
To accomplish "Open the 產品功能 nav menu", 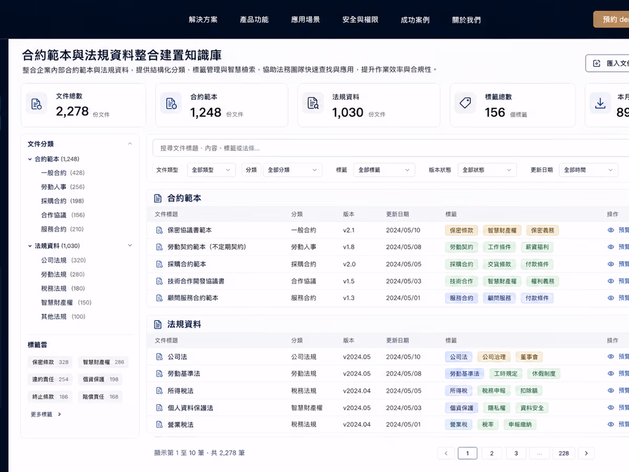I will [254, 19].
